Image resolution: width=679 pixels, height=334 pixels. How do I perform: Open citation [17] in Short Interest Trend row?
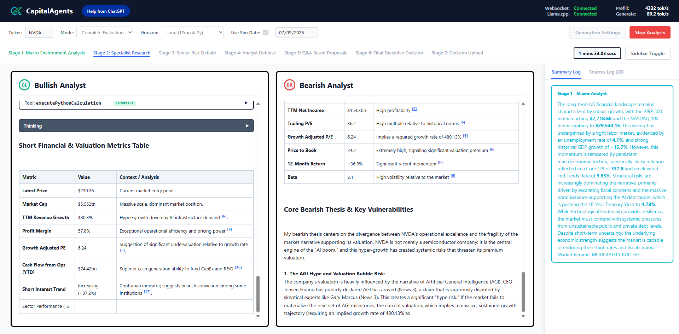point(147,292)
